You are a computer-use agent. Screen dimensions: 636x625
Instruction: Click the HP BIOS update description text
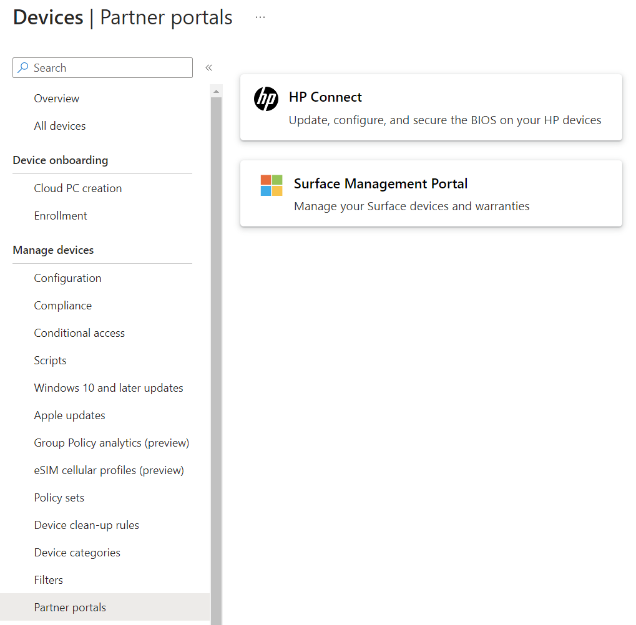pos(445,120)
